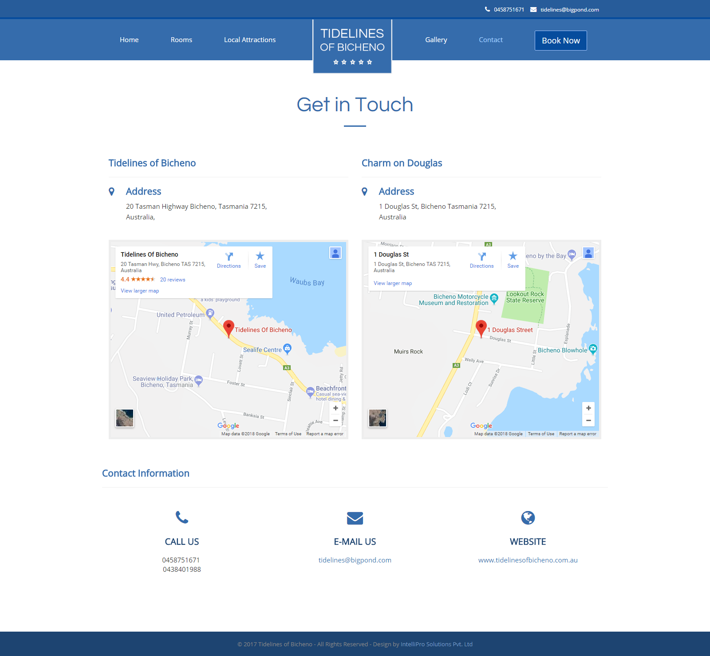The image size is (710, 656).
Task: Click the United Petroleum gas station marker
Action: [210, 313]
